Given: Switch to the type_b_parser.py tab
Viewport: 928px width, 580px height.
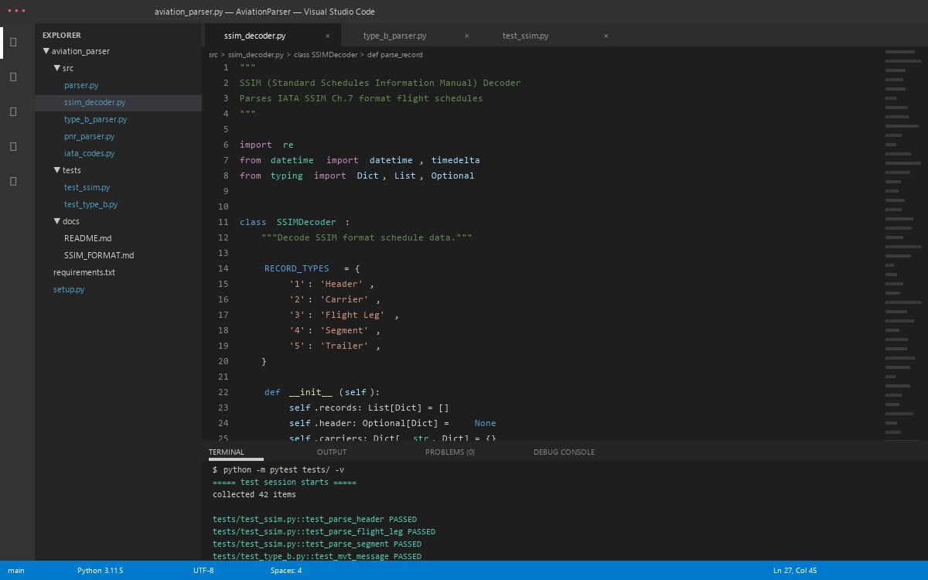Looking at the screenshot, I should tap(394, 36).
